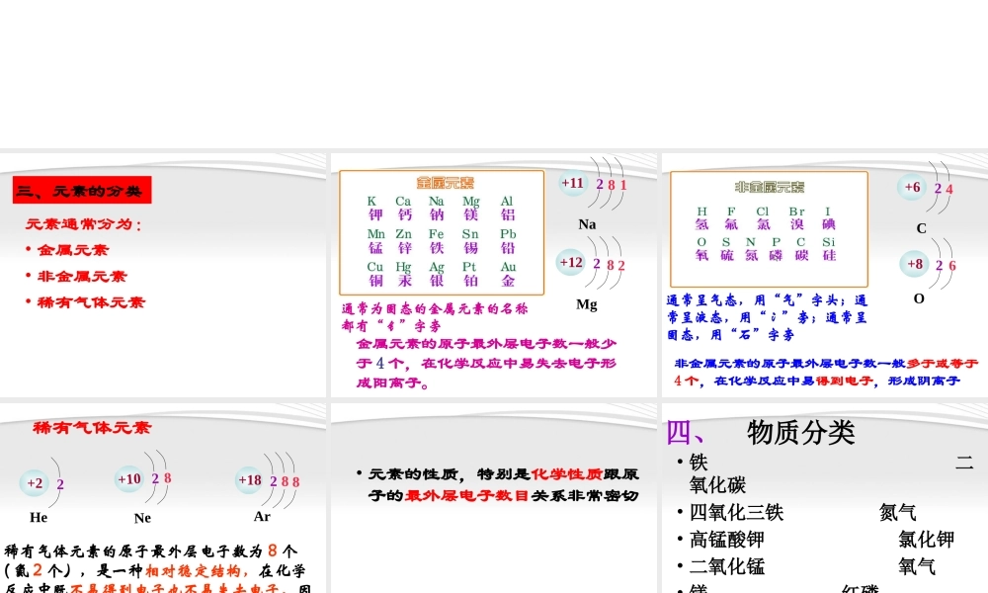
Task: Click the 'H 氢' entry in nonmetals table
Action: pyautogui.click(x=701, y=218)
